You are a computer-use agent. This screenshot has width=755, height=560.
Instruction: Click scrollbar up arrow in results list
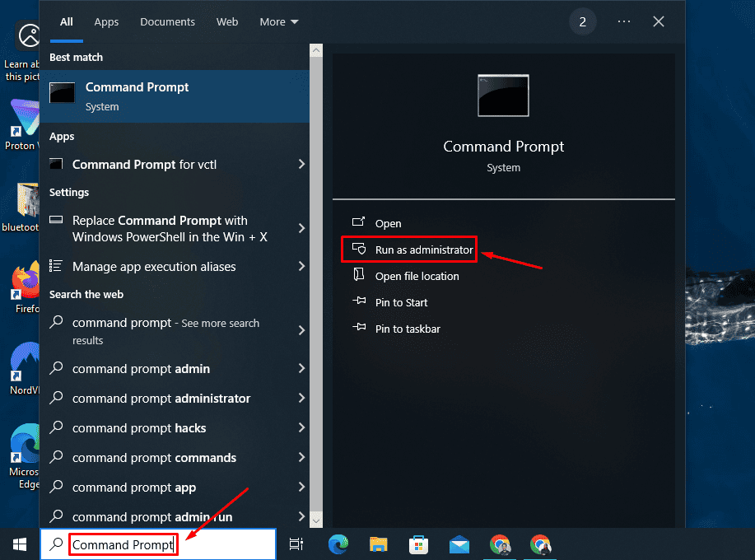pyautogui.click(x=316, y=50)
